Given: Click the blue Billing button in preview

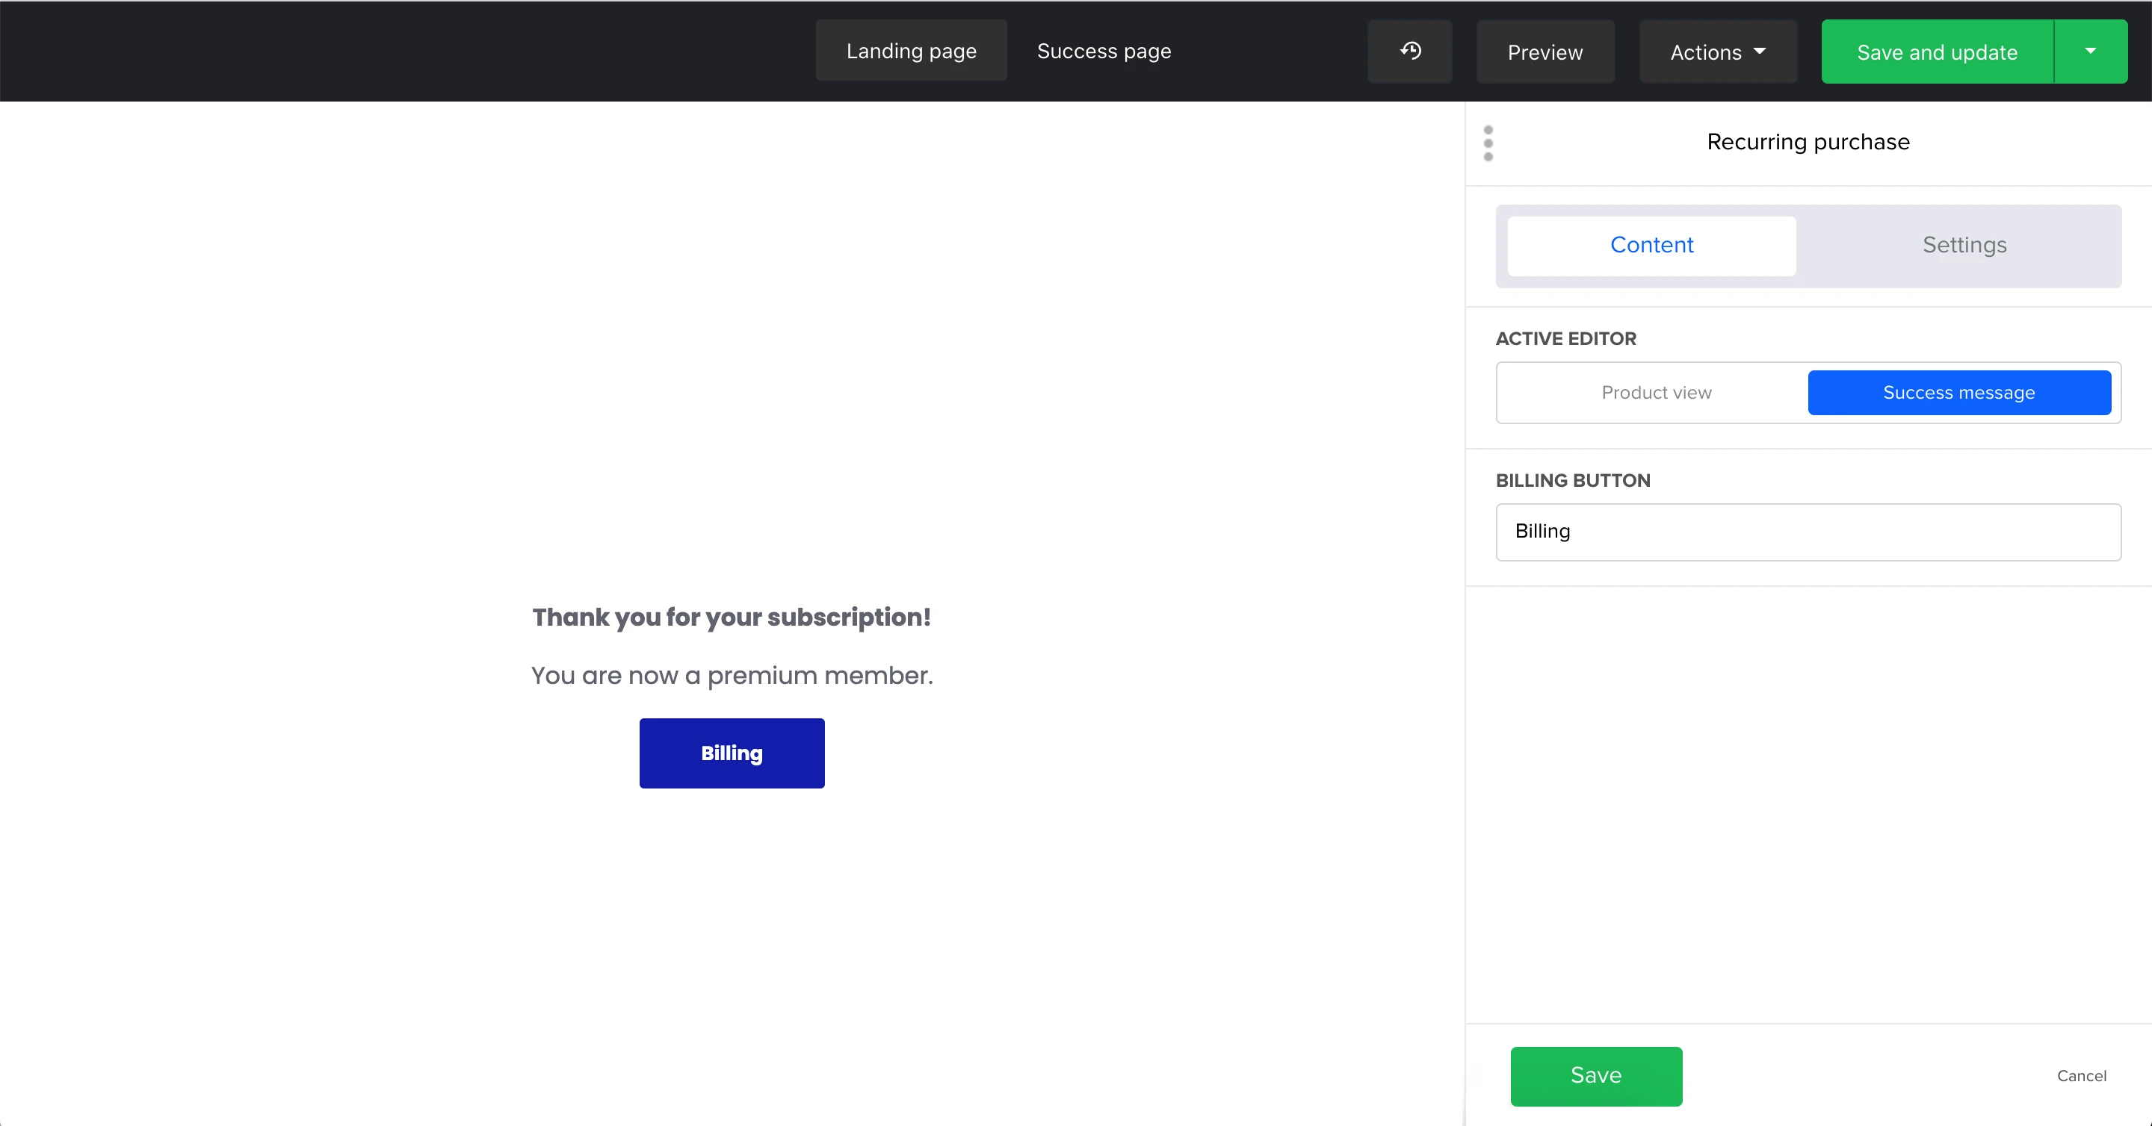Looking at the screenshot, I should coord(732,753).
